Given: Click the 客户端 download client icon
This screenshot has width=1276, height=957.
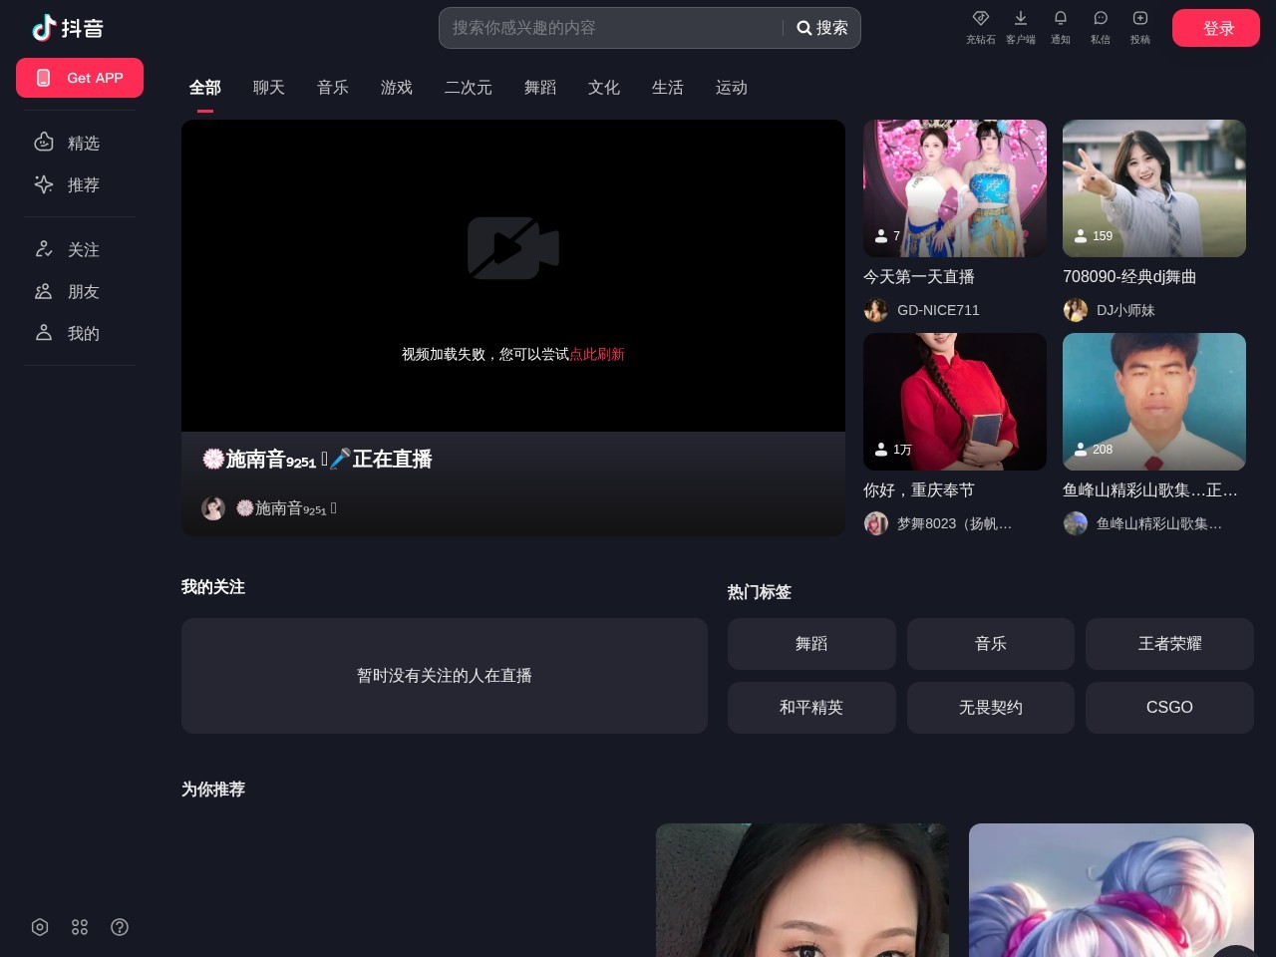Looking at the screenshot, I should (x=1020, y=28).
